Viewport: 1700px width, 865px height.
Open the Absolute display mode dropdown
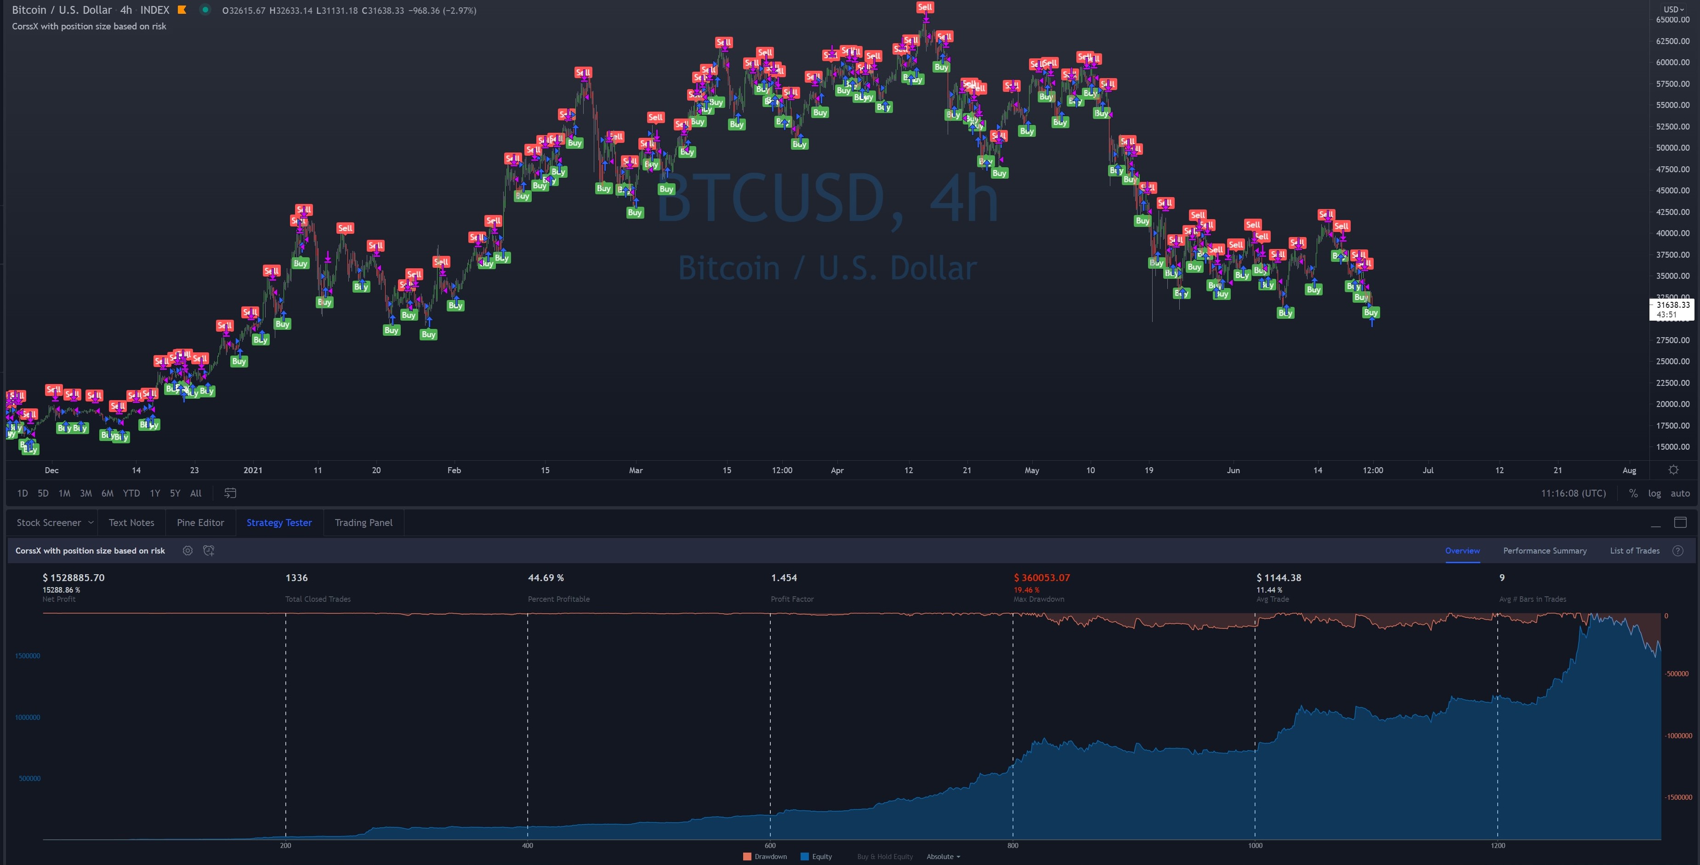tap(943, 856)
